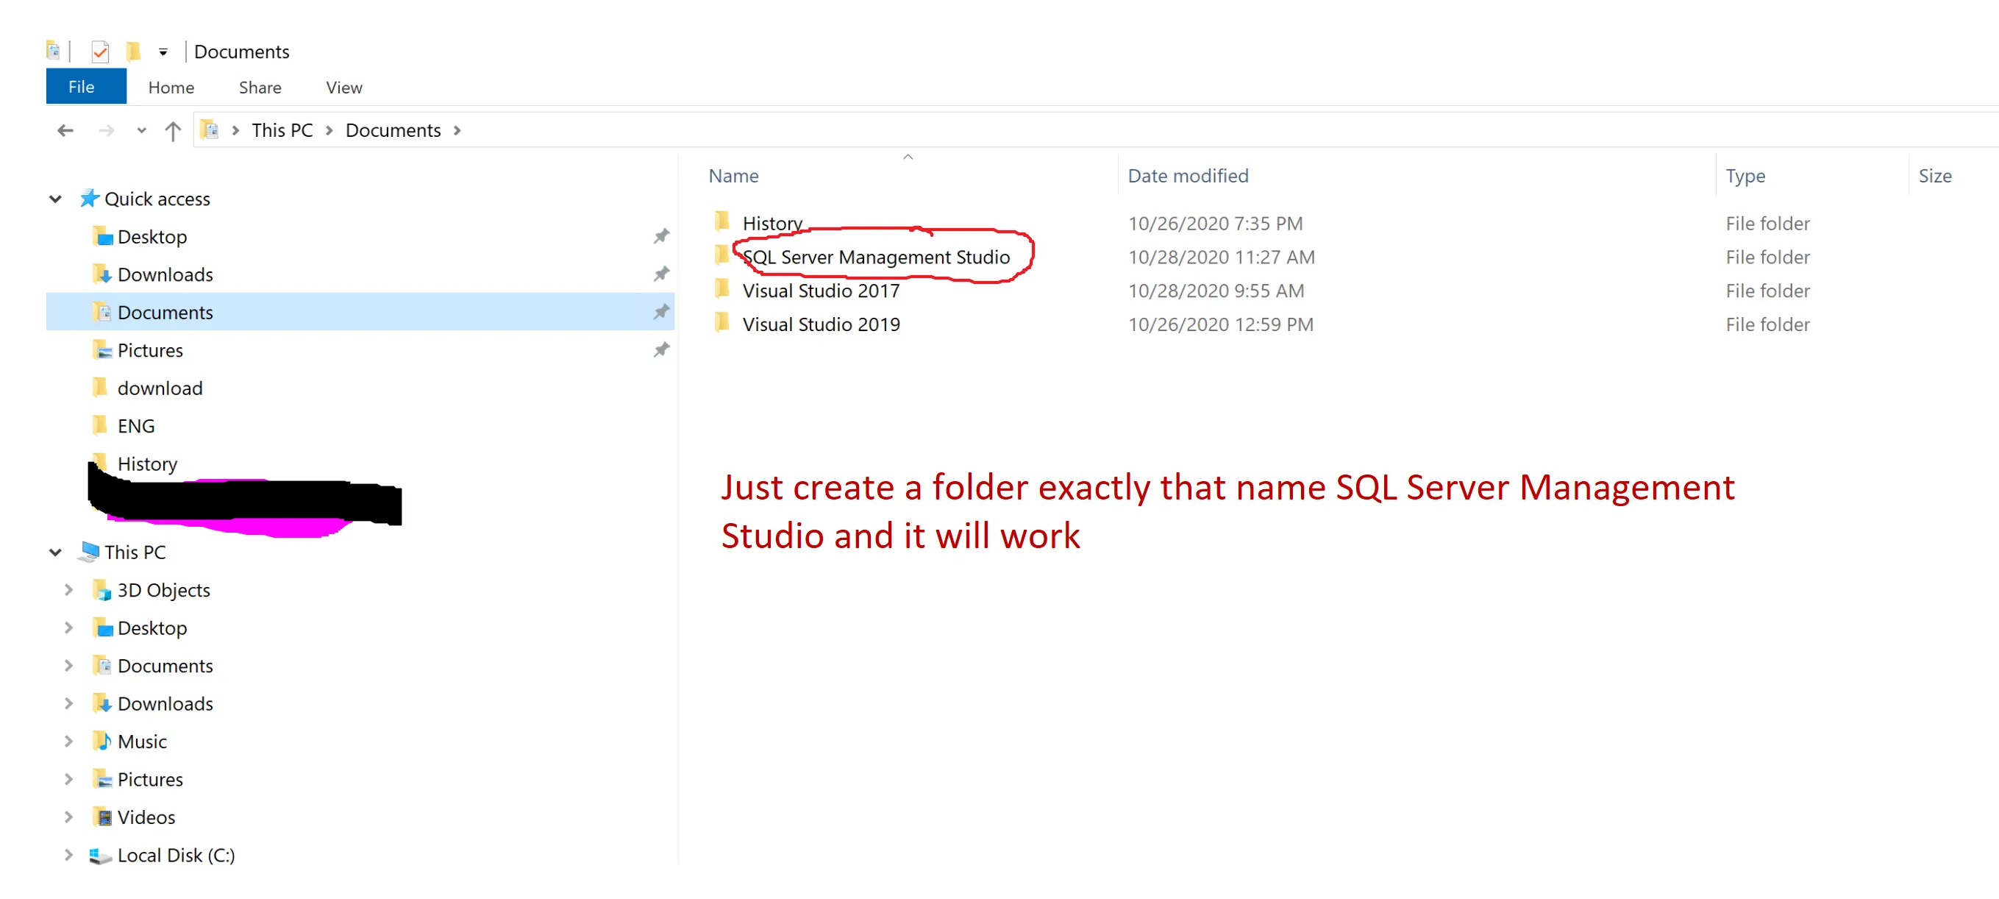Viewport: 1999px width, 899px height.
Task: Click Visual Studio 2019 folder icon
Action: (x=721, y=323)
